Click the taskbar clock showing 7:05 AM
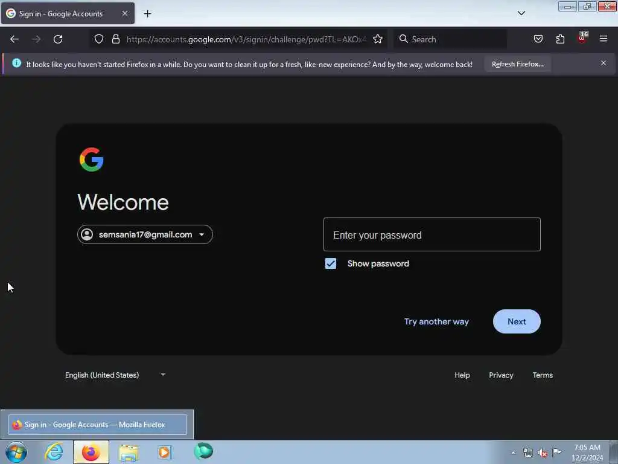 pos(587,453)
